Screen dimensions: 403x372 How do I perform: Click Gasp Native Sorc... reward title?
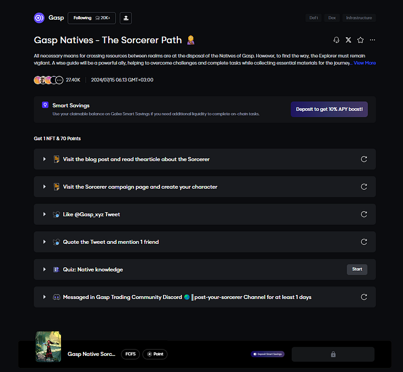pyautogui.click(x=91, y=354)
